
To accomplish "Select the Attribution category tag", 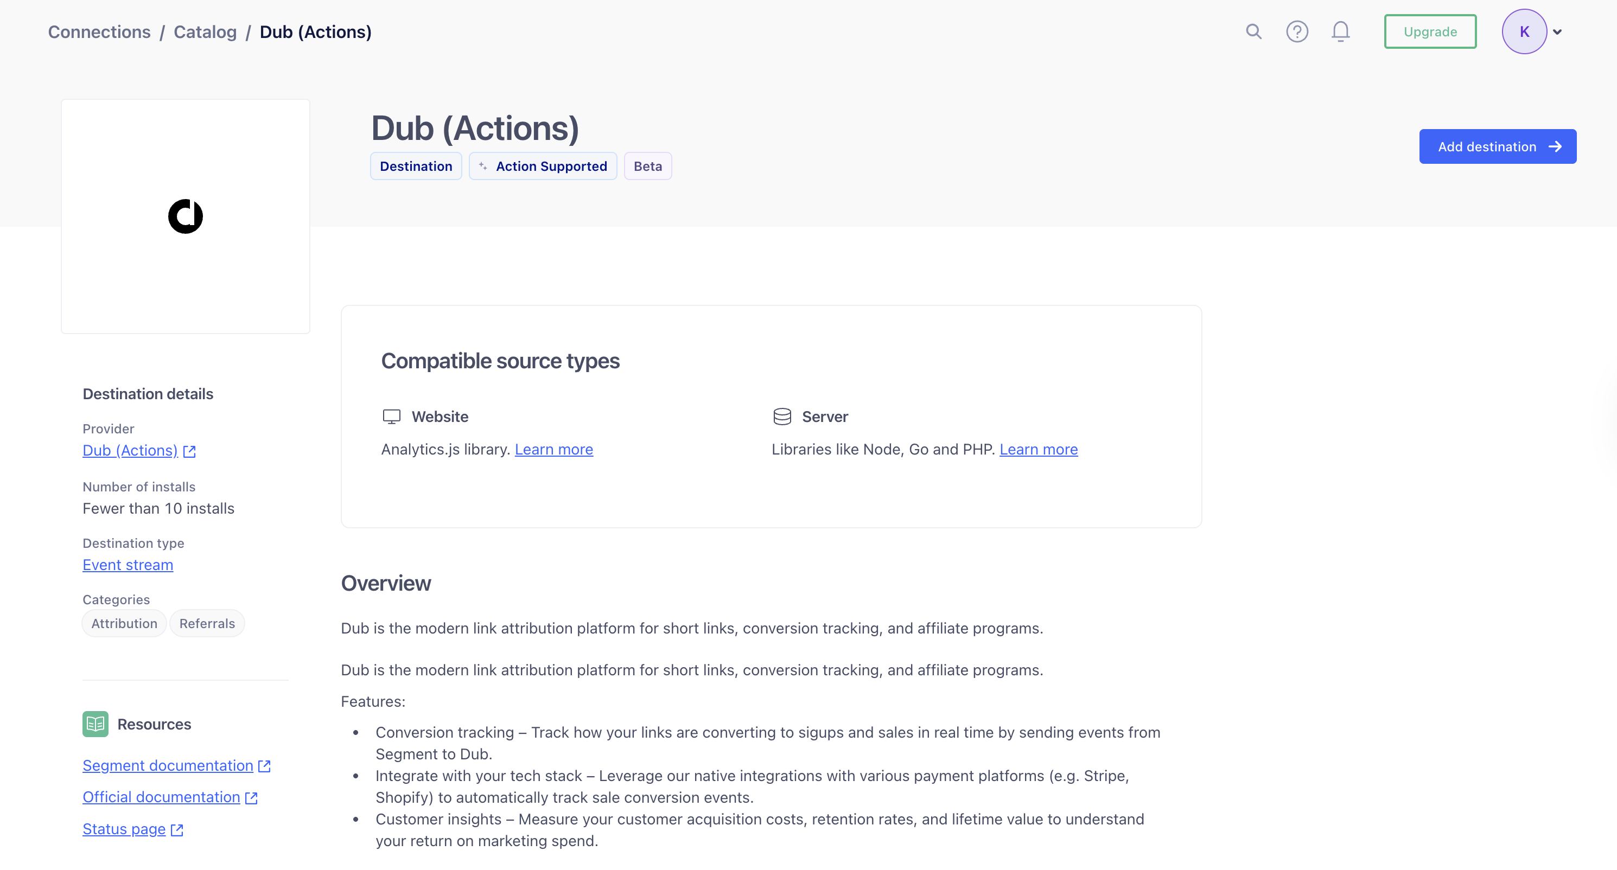I will tap(124, 624).
